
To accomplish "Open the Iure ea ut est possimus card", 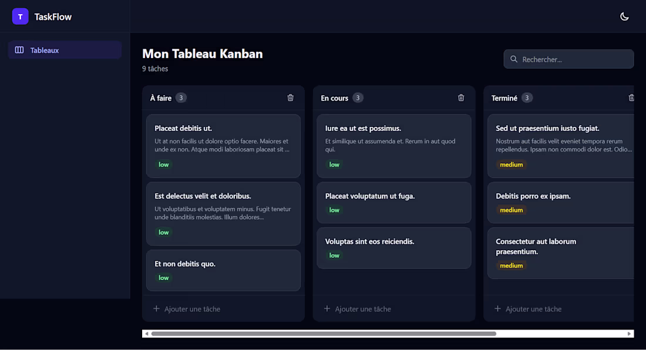I will (394, 146).
